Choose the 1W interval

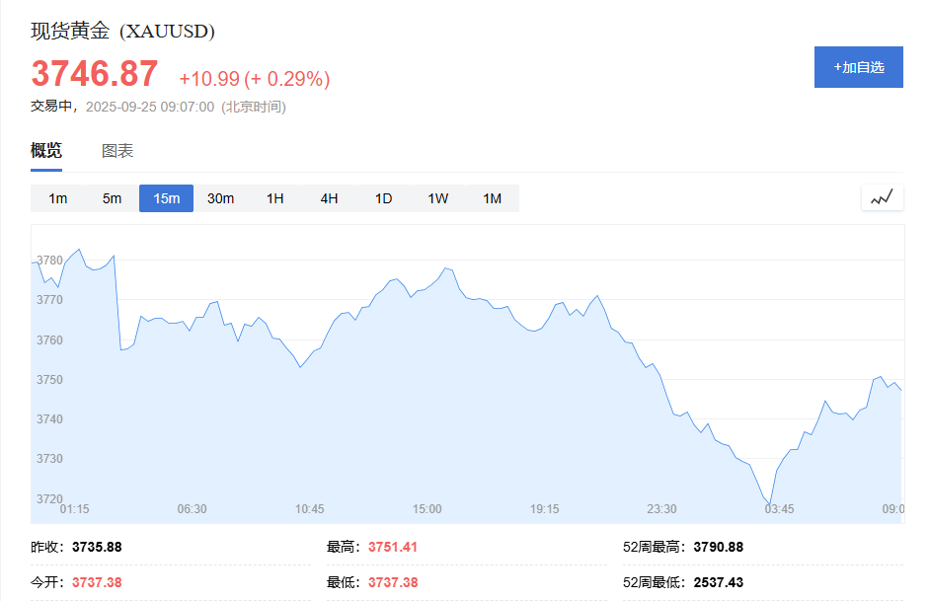pyautogui.click(x=437, y=198)
